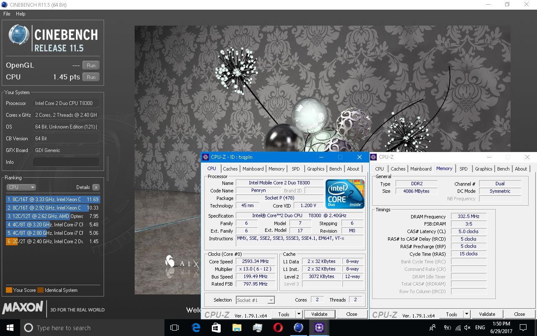Click the Info input field

pyautogui.click(x=66, y=162)
